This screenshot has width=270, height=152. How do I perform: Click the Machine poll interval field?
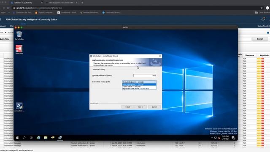(x=145, y=76)
